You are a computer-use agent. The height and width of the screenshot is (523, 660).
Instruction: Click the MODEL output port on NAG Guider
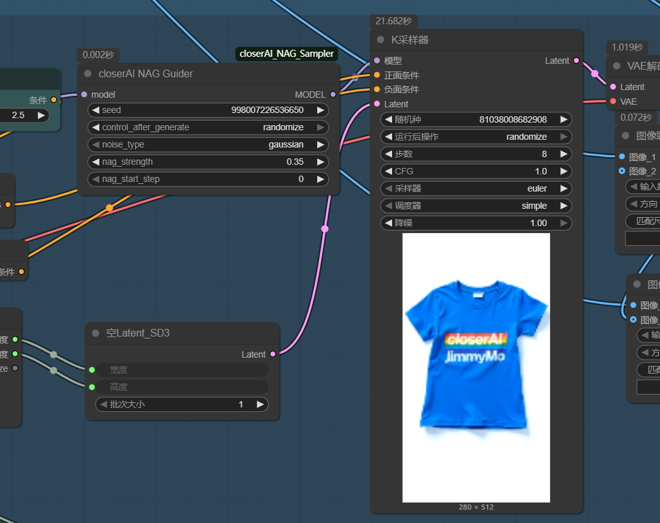(x=333, y=95)
